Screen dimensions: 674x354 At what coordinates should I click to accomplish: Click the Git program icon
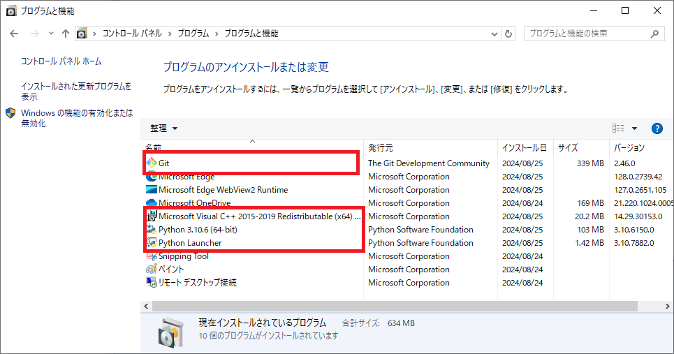pyautogui.click(x=152, y=163)
